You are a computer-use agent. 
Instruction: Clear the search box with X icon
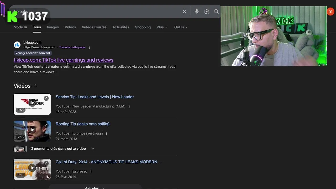coord(185,12)
